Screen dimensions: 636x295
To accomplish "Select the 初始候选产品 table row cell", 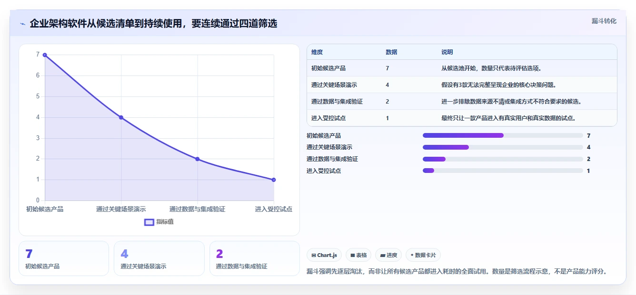I will [x=328, y=68].
